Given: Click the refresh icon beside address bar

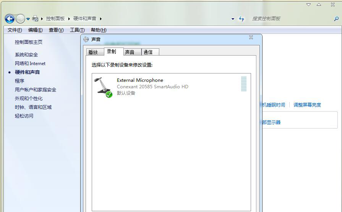Looking at the screenshot, I should 242,19.
